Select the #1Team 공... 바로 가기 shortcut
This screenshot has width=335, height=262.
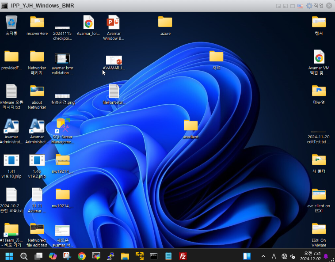tap(11, 230)
